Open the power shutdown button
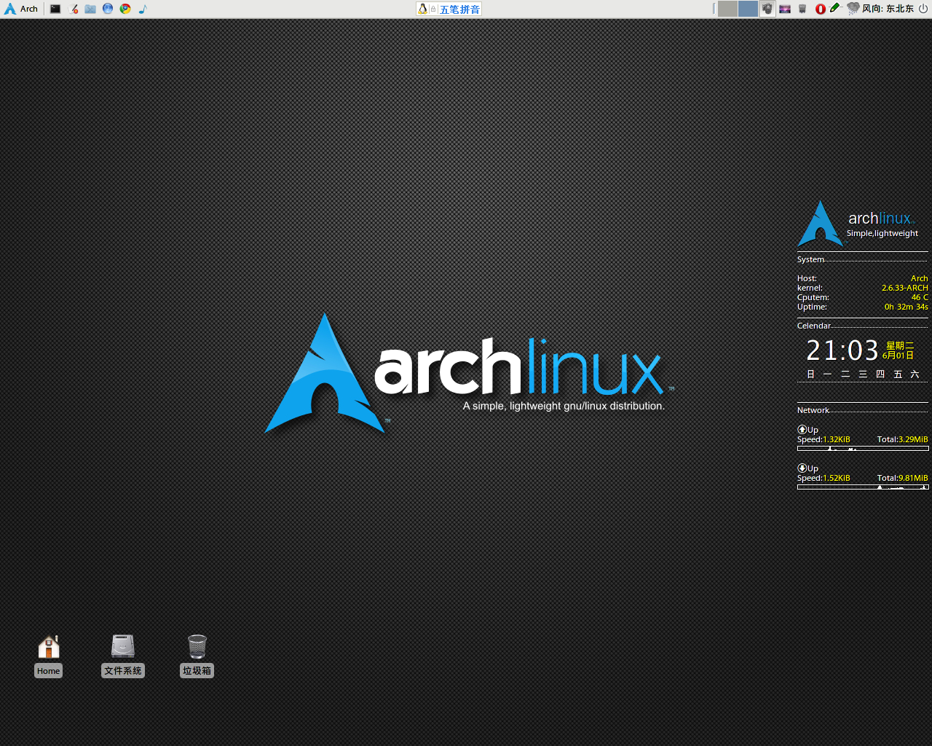Image resolution: width=932 pixels, height=746 pixels. (923, 9)
